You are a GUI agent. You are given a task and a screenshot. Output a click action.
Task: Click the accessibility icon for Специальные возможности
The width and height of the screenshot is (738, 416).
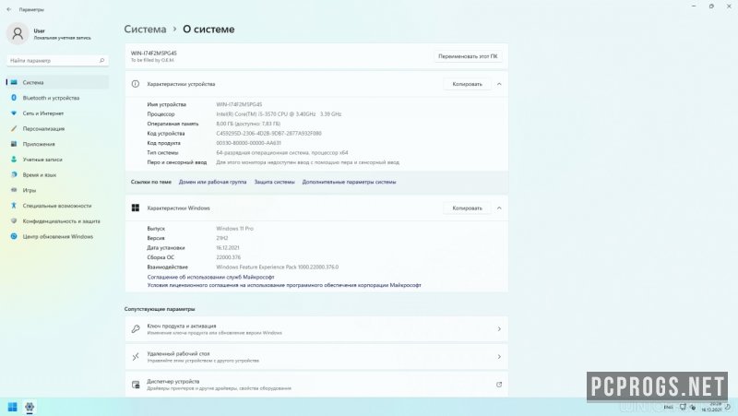(x=14, y=206)
